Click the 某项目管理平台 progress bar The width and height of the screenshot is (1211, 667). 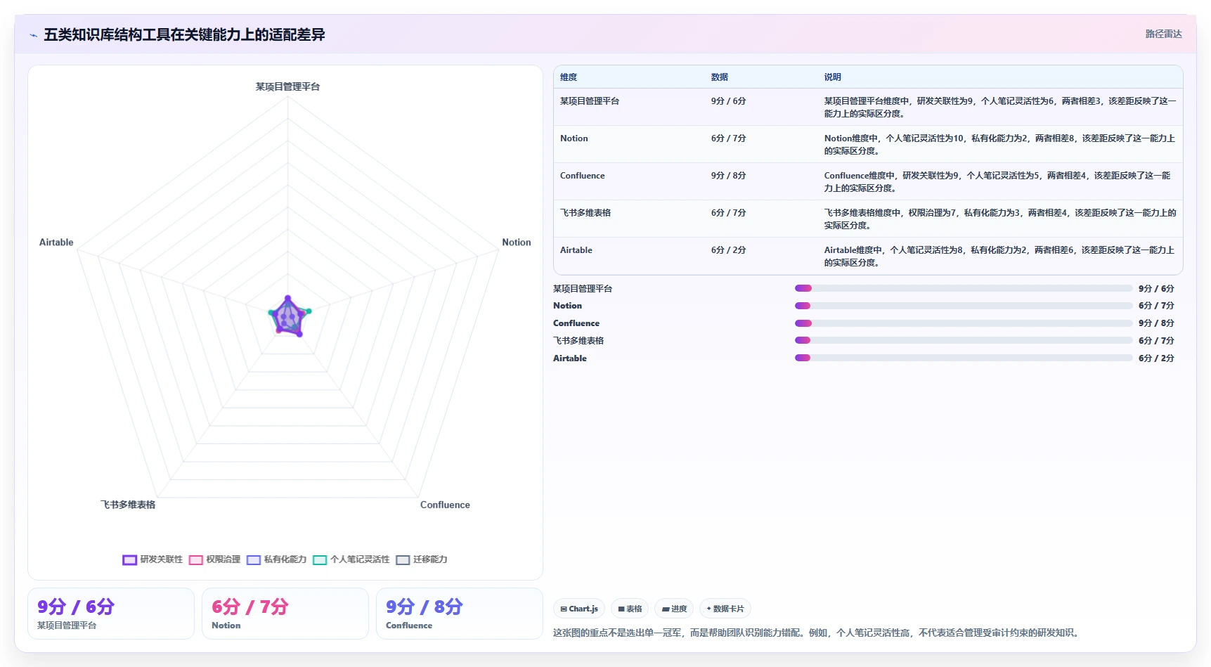tap(964, 288)
